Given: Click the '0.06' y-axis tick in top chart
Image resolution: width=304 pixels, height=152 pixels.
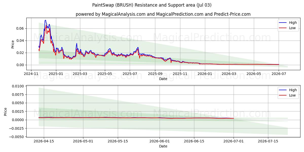Looking at the screenshot, I should [20, 28].
